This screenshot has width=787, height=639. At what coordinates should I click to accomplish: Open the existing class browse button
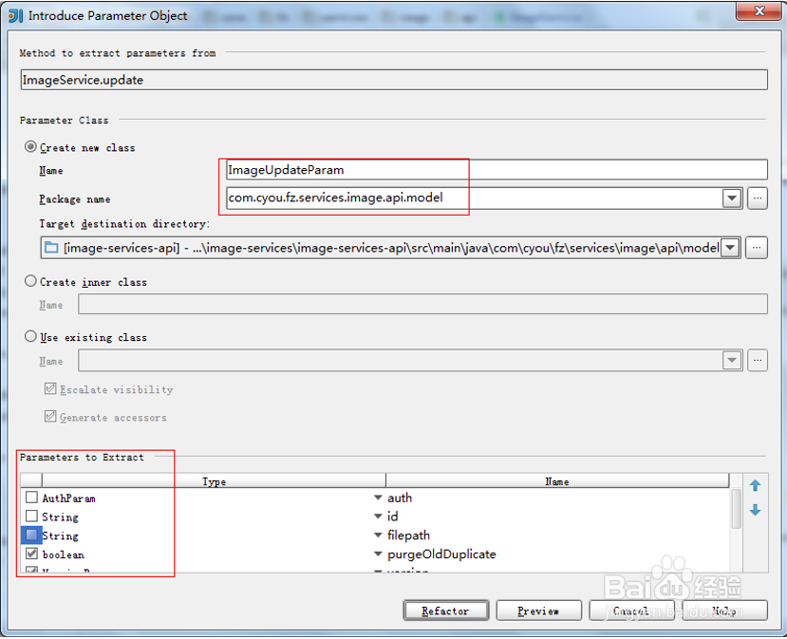pos(758,361)
